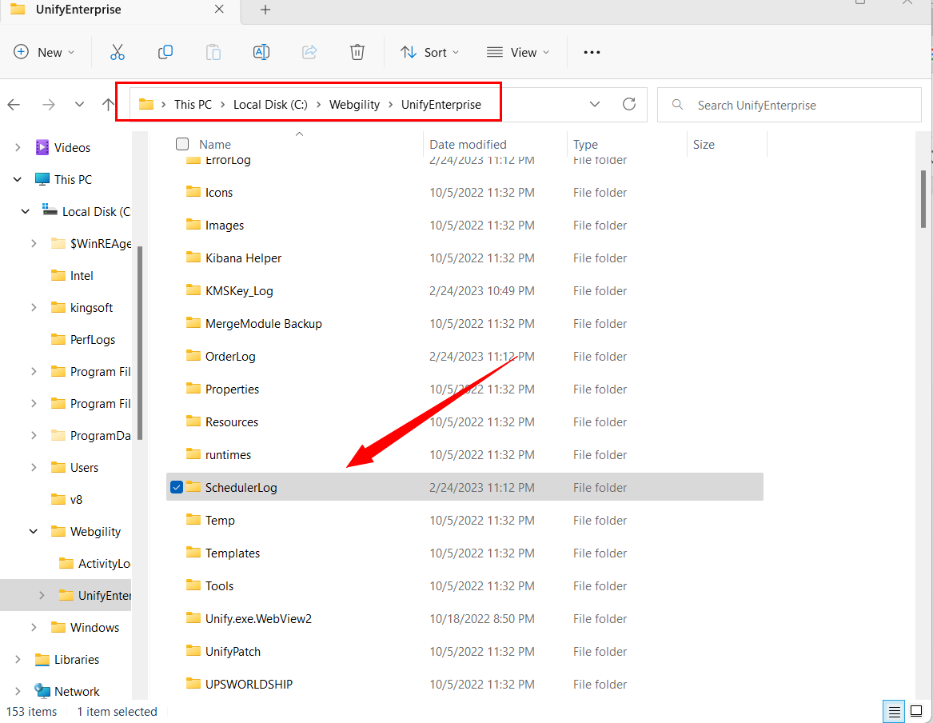Image resolution: width=933 pixels, height=723 pixels.
Task: Uncheck the SchedulerLog row checkbox
Action: coord(176,487)
